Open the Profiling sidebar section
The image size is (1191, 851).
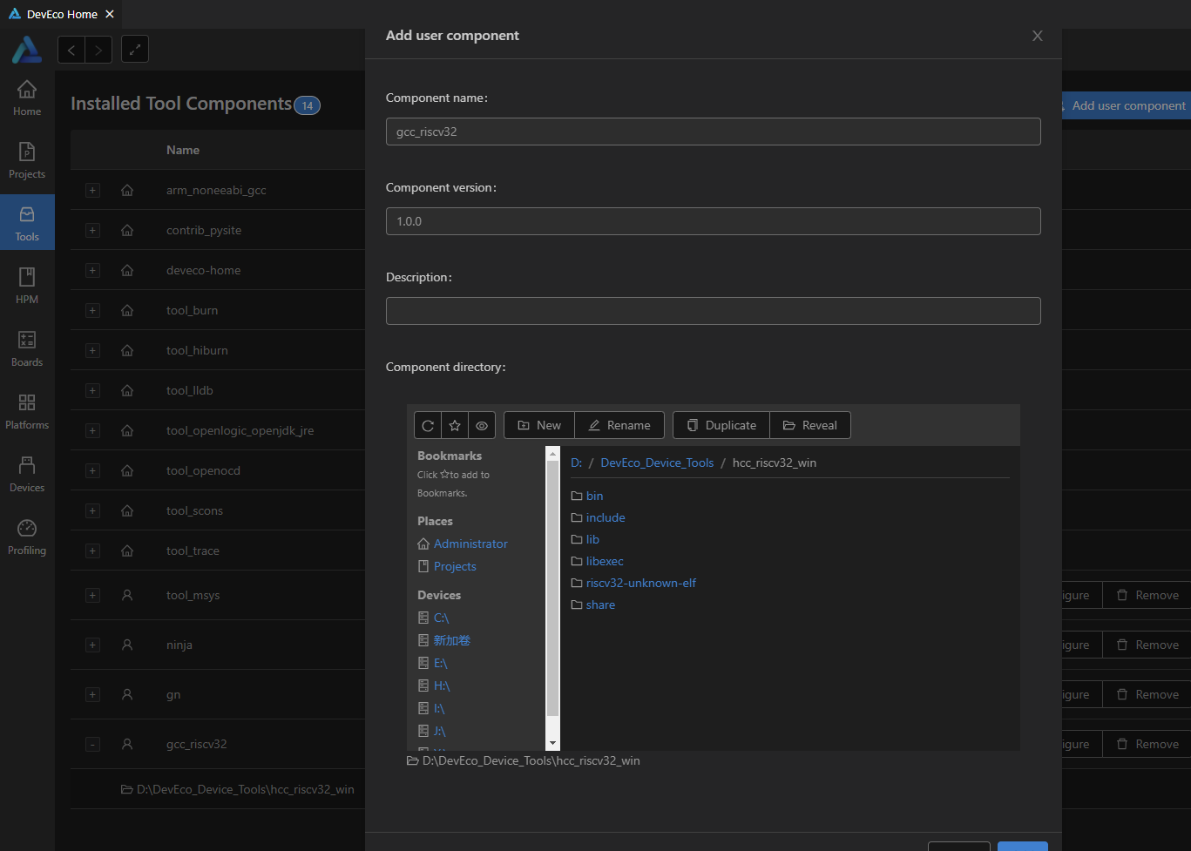click(27, 537)
